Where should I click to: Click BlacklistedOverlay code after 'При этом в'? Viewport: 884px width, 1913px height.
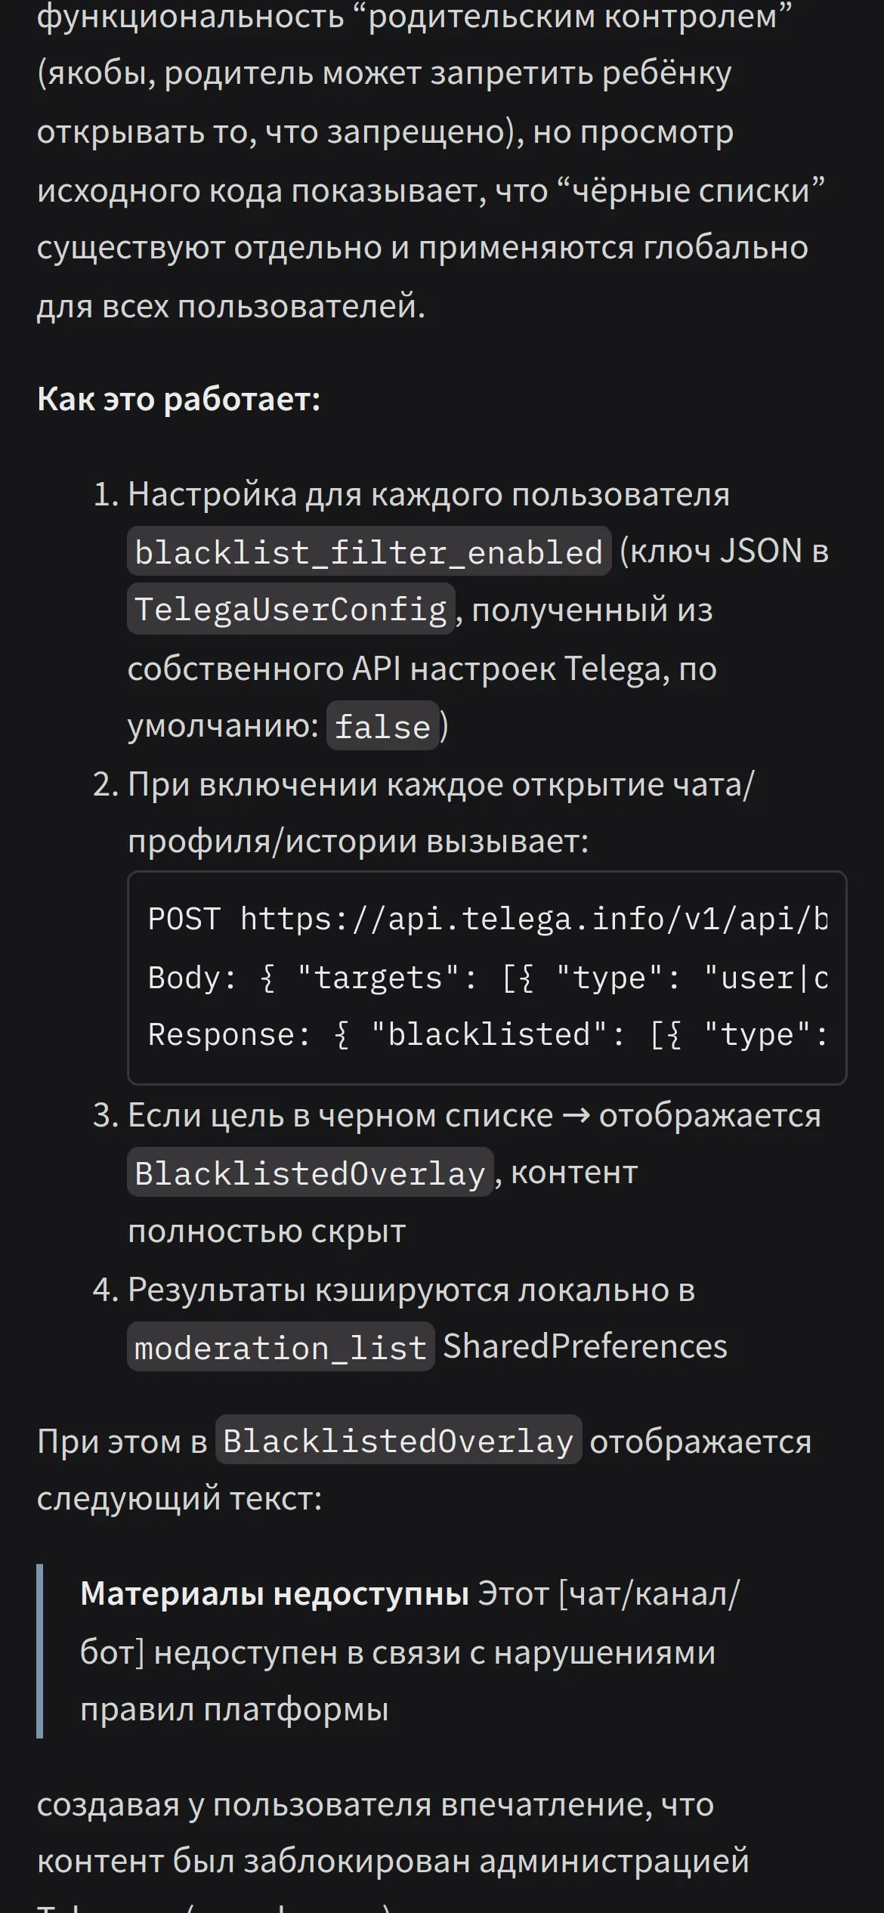point(398,1440)
